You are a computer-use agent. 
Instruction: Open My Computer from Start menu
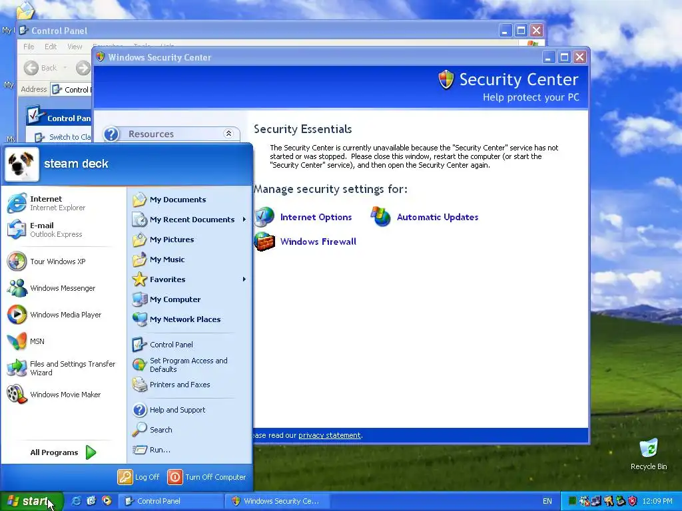(190, 299)
